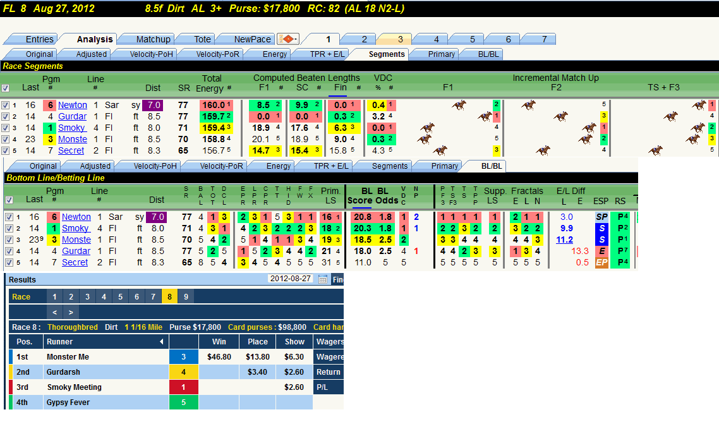The height and width of the screenshot is (424, 719).
Task: Click Smoky's horse icon in the F2 match-up column
Action: 589,128
